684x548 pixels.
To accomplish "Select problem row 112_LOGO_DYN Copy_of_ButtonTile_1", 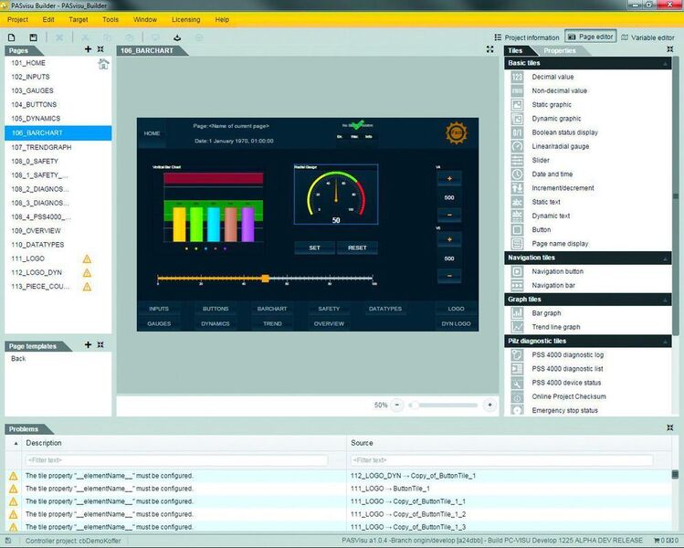I will point(339,476).
